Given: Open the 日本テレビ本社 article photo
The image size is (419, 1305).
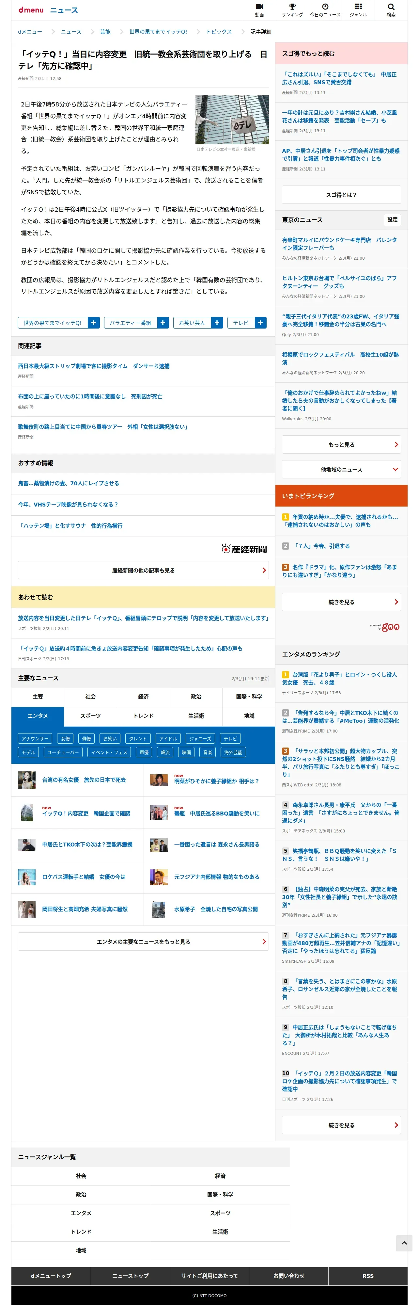Looking at the screenshot, I should click(x=232, y=120).
